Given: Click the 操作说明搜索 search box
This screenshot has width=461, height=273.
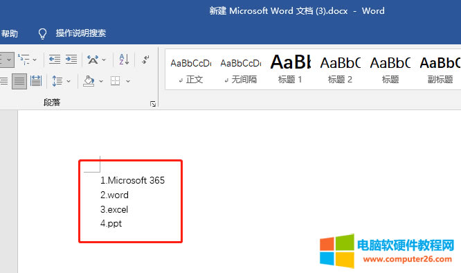Looking at the screenshot, I should [x=81, y=33].
